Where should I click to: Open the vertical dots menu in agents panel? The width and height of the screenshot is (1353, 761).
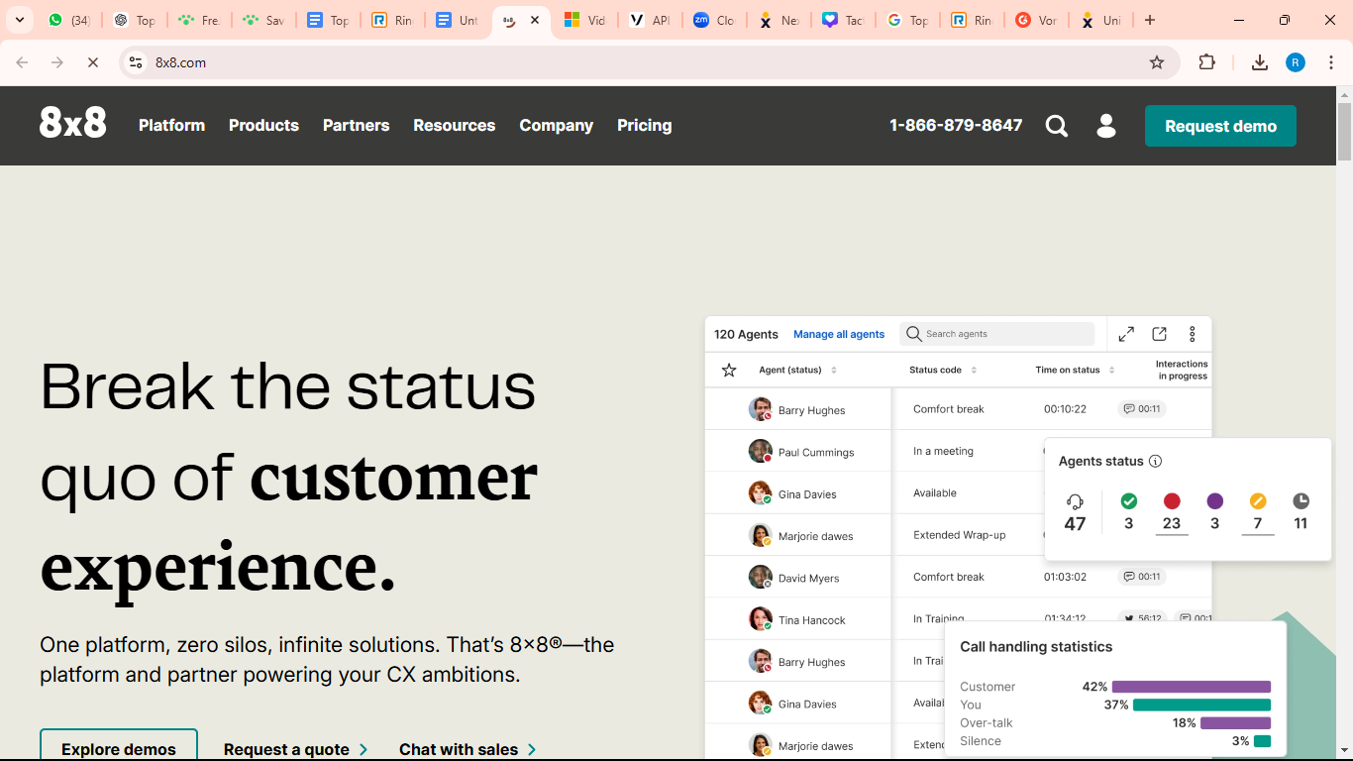(x=1193, y=334)
